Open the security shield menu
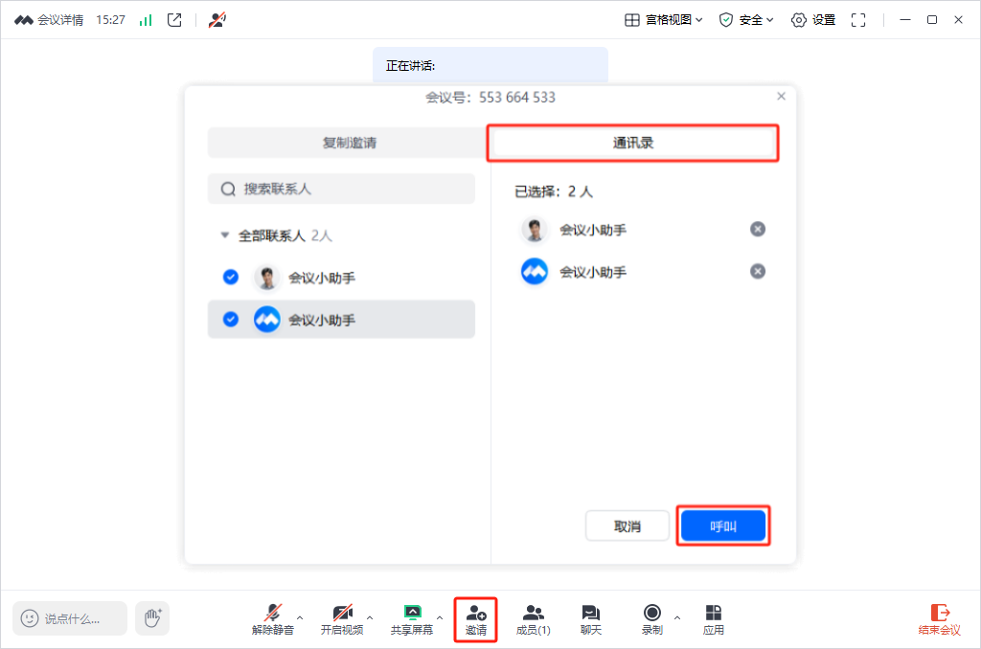The image size is (981, 649). (x=746, y=20)
